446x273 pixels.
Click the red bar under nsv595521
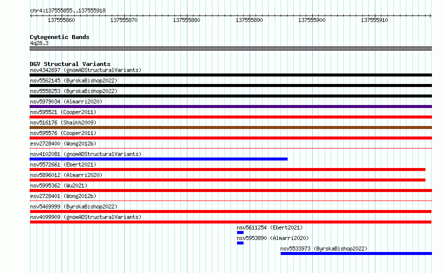[231, 117]
